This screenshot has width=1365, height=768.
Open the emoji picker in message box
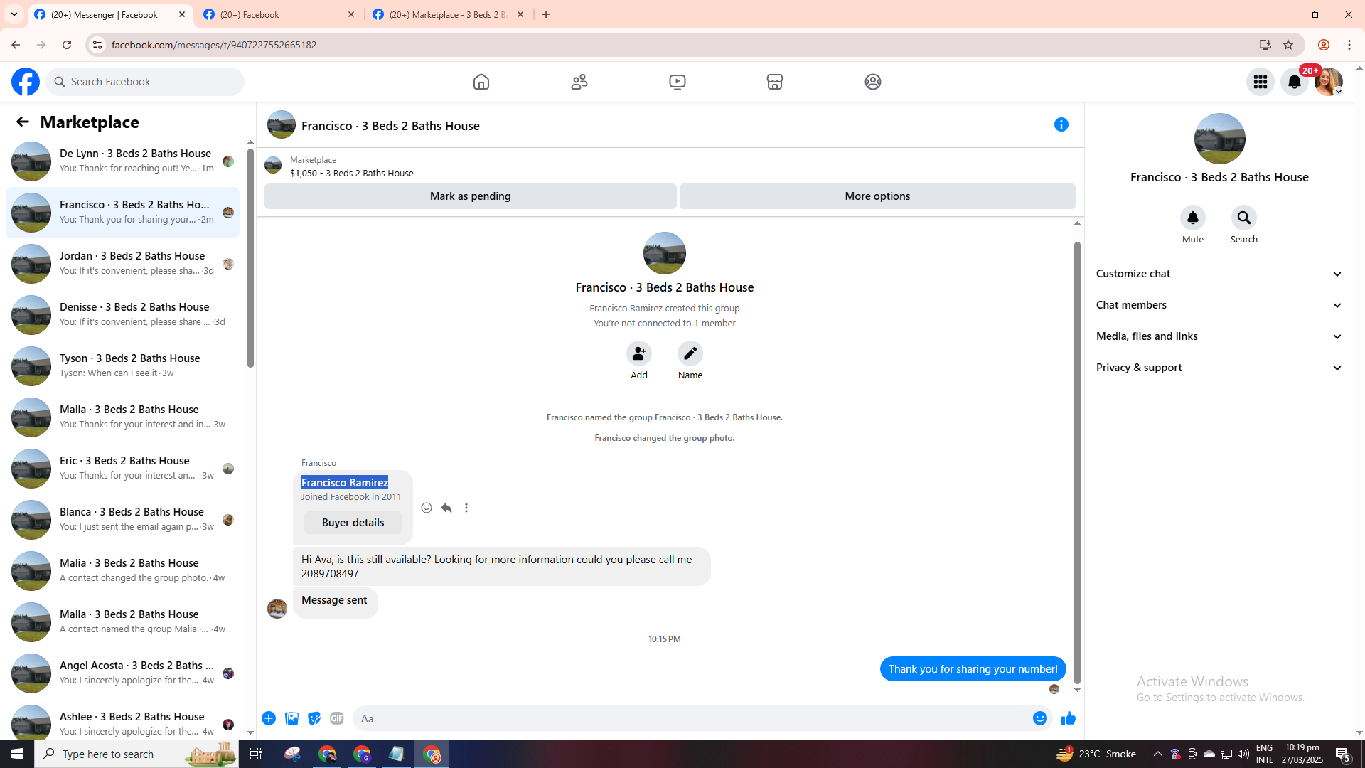pos(1040,718)
